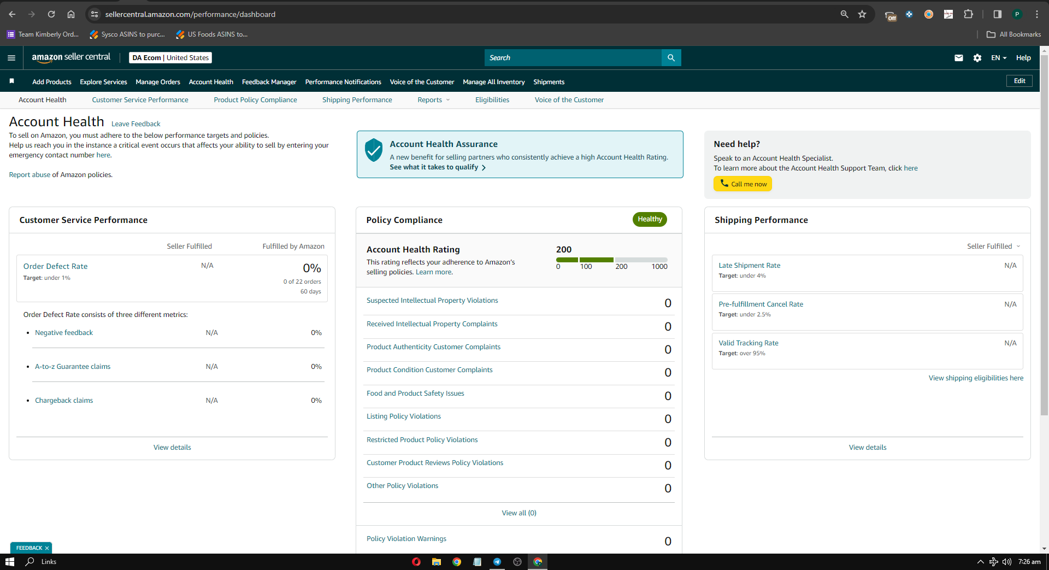The image size is (1049, 570).
Task: View site information icon in address bar
Action: coord(95,14)
